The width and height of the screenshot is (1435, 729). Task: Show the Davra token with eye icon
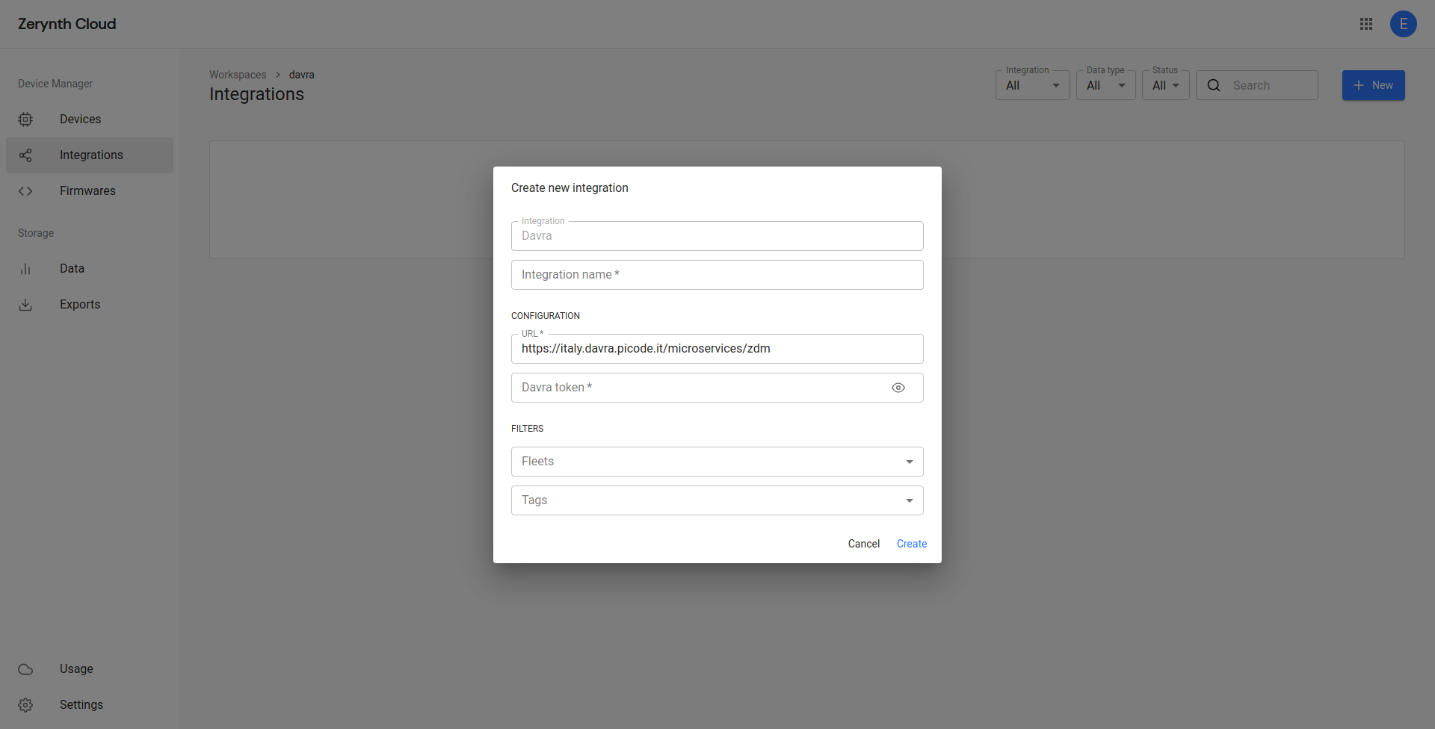(x=898, y=388)
